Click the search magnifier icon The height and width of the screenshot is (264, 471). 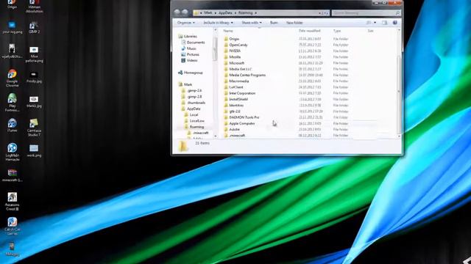click(397, 13)
